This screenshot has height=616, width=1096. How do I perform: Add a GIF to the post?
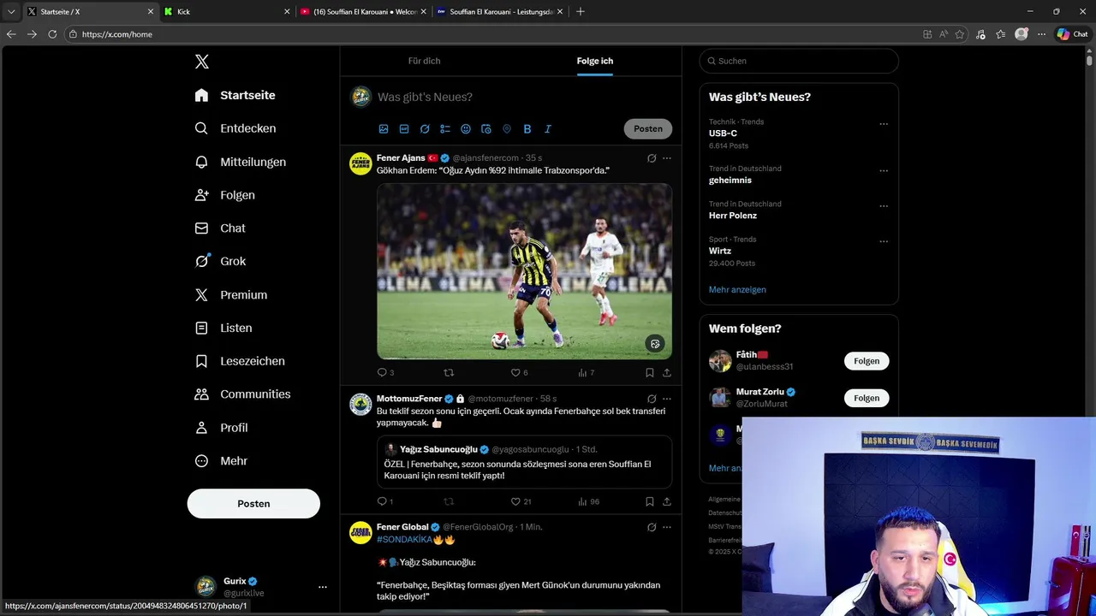404,129
